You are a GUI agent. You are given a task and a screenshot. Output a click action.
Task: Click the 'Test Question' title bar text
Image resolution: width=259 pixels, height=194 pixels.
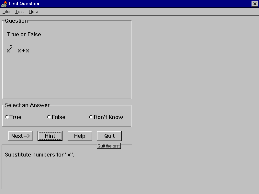point(24,4)
